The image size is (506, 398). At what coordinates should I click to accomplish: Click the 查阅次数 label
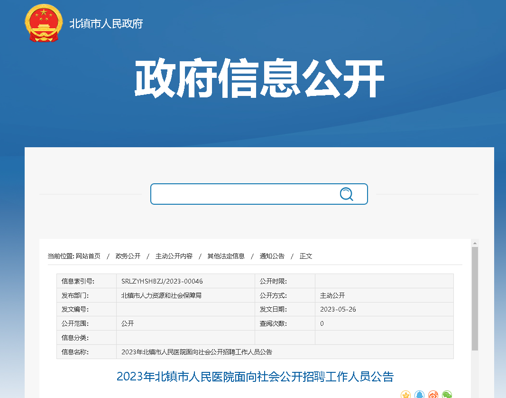(x=273, y=323)
